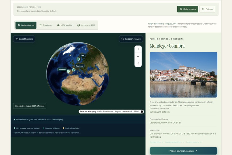This screenshot has height=155, width=232.
Task: Select the Landscape · 2021 layer tab
Action: pos(86,25)
